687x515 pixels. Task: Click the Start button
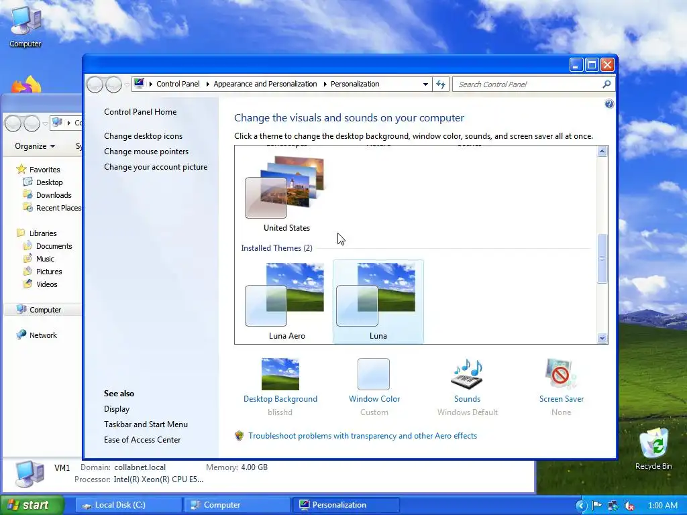click(x=32, y=505)
